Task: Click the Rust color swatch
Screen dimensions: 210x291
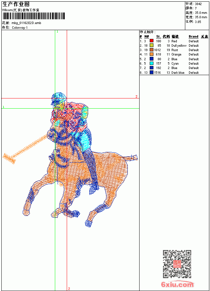Action: pos(151,50)
